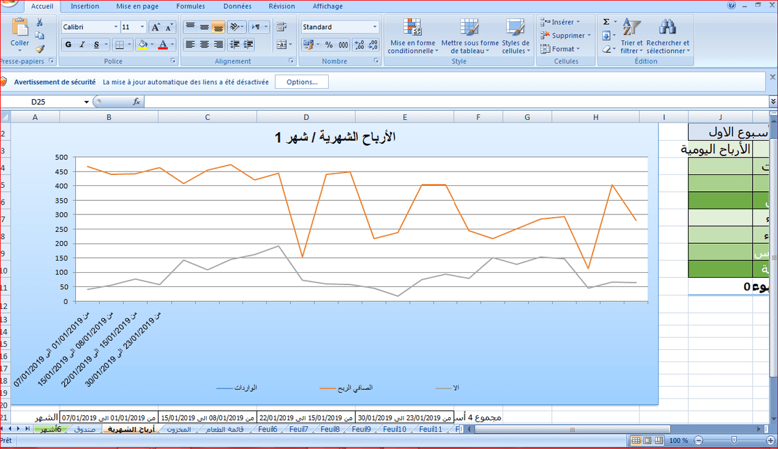Open the Calibri font name dropdown
Image resolution: width=778 pixels, height=449 pixels.
pyautogui.click(x=116, y=27)
